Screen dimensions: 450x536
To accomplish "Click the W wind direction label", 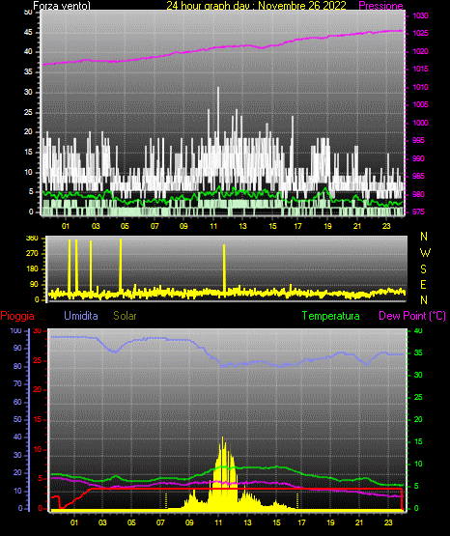I will [x=425, y=253].
